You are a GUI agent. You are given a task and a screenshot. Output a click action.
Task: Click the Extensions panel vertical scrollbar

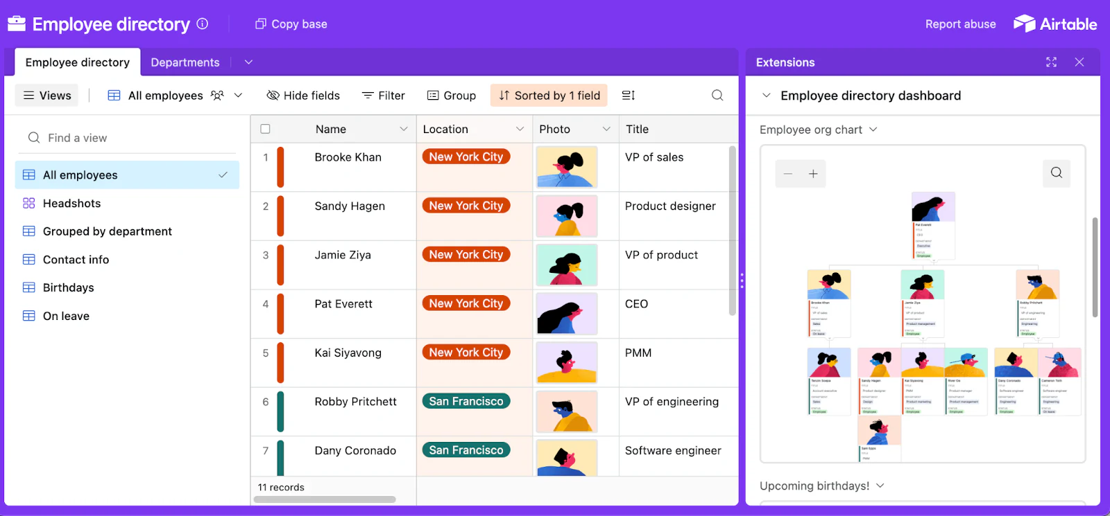click(1095, 267)
